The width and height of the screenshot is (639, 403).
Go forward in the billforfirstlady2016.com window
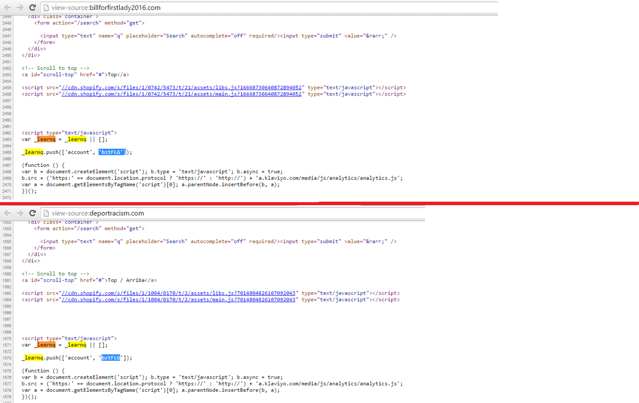pos(19,7)
